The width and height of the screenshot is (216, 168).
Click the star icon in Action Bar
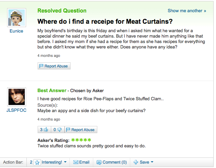pos(37,162)
